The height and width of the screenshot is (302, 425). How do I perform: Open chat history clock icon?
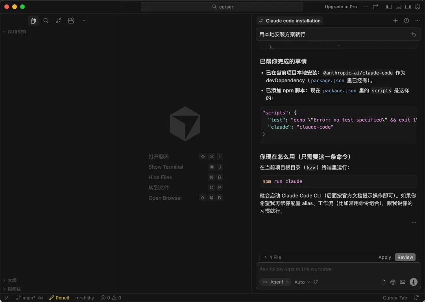406,20
